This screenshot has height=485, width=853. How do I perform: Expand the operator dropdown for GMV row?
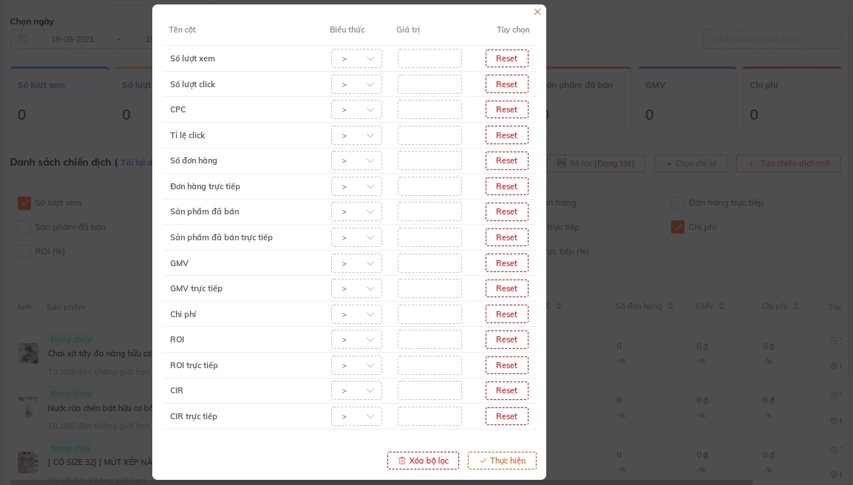point(356,263)
